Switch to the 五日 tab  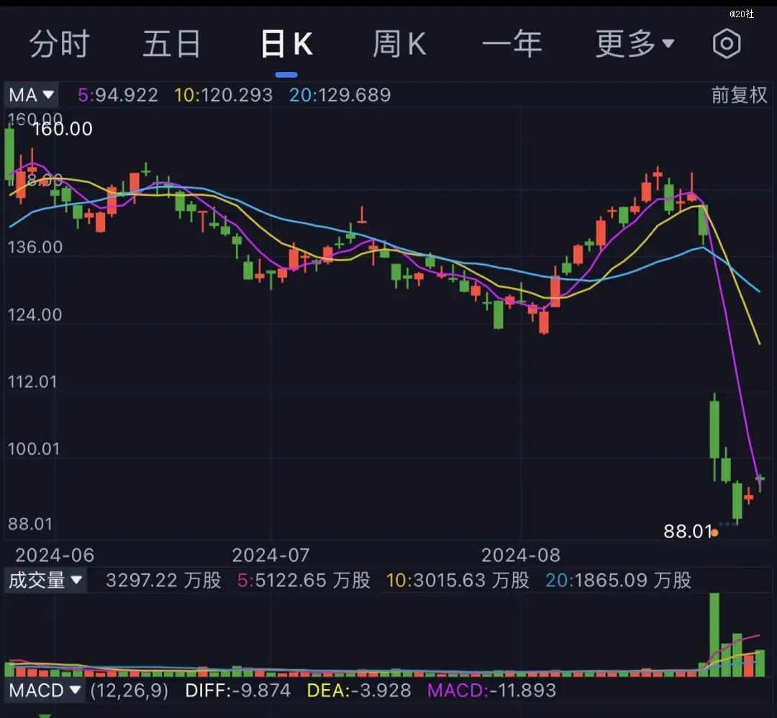click(172, 44)
